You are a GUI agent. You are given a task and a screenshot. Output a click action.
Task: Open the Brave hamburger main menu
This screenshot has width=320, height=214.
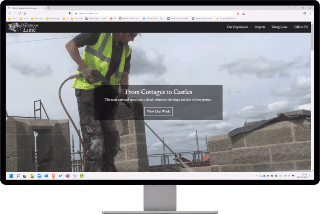coord(310,13)
